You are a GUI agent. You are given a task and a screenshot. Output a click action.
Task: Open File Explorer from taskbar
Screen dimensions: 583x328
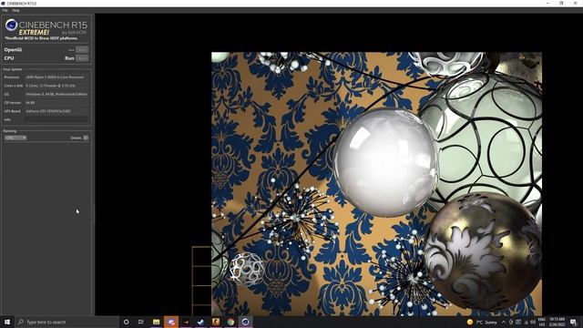pyautogui.click(x=156, y=322)
